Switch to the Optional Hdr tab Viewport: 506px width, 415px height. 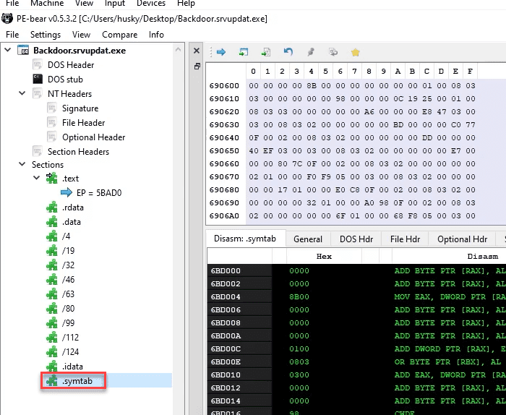[462, 239]
